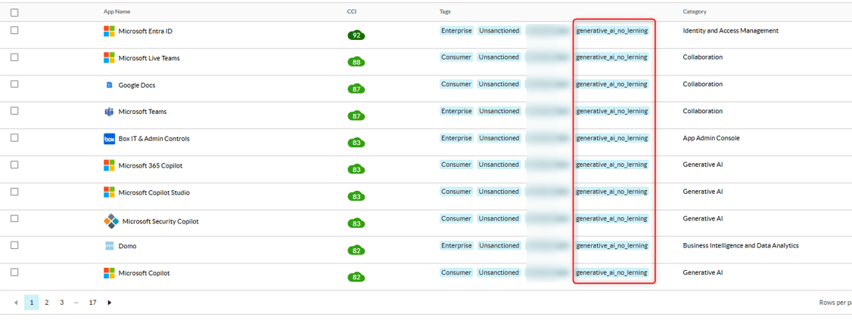Click CCI score 87 badge for Google Docs
Image resolution: width=852 pixels, height=320 pixels.
(356, 88)
